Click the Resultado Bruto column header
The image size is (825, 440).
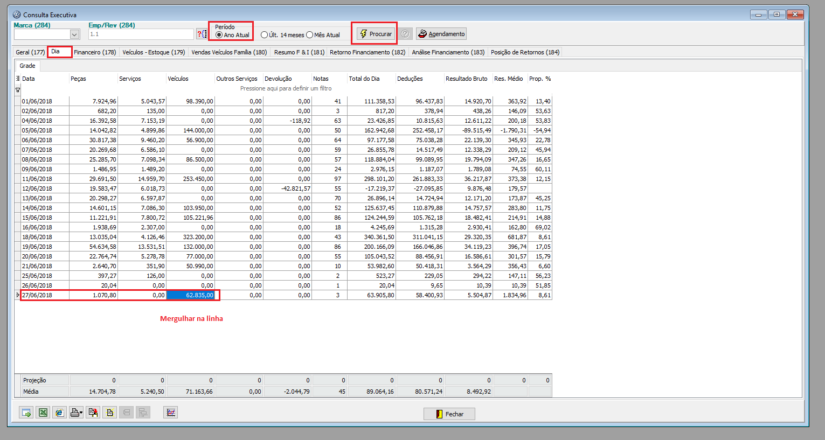[468, 79]
